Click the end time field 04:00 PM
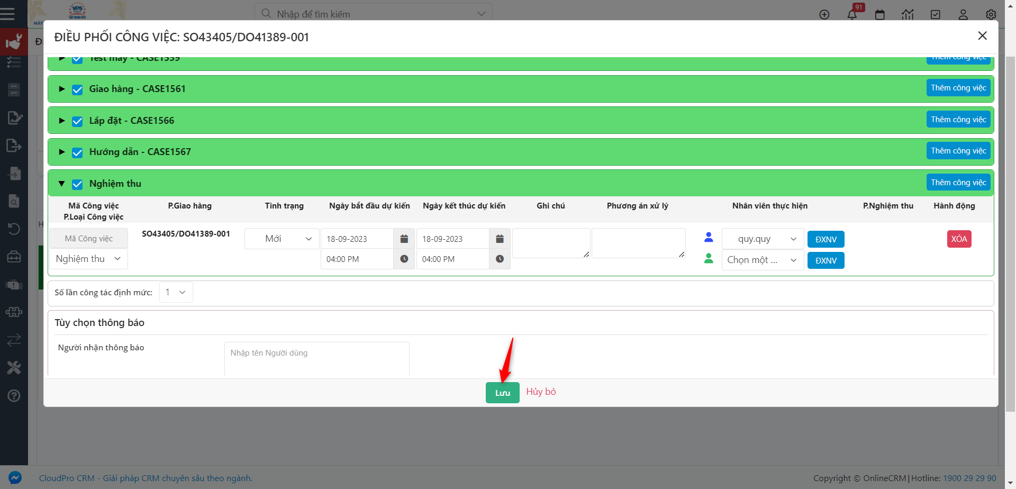The image size is (1016, 489). coord(452,259)
